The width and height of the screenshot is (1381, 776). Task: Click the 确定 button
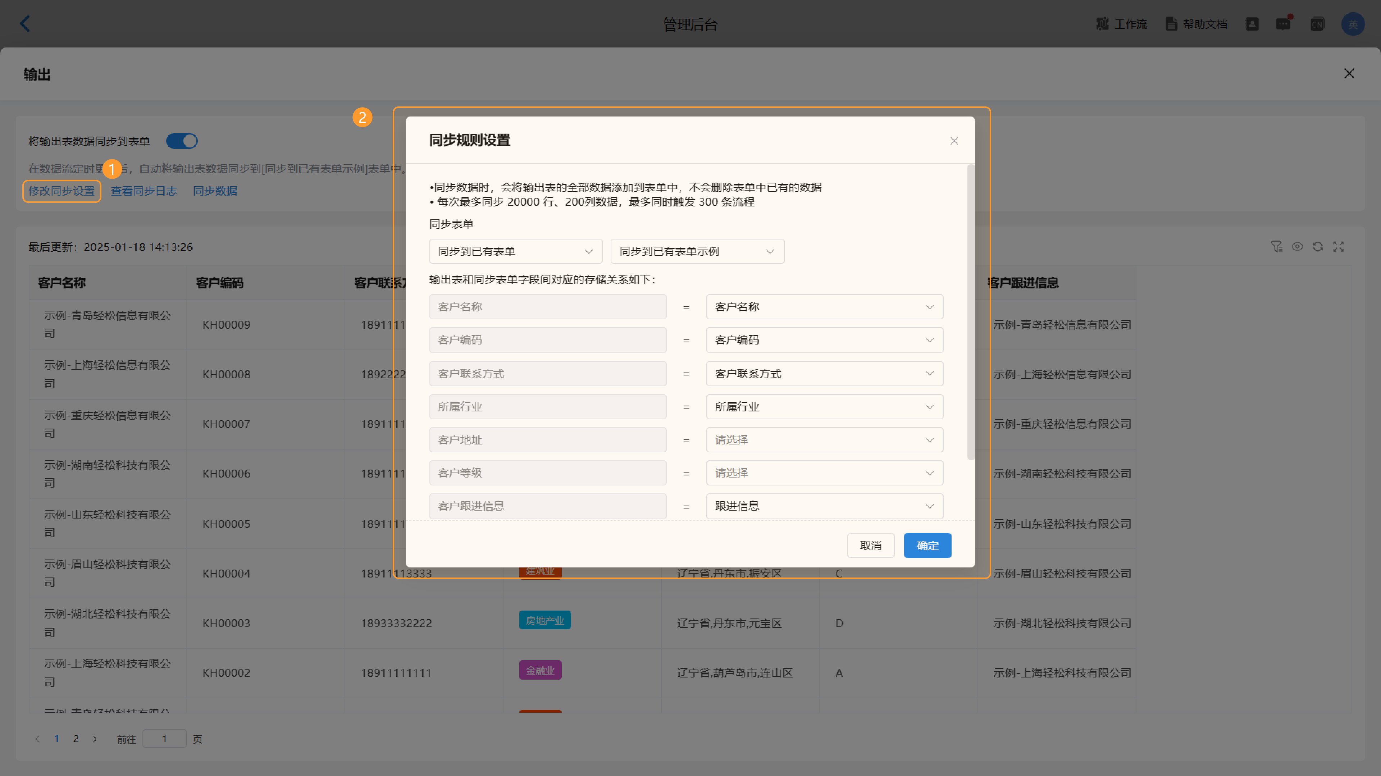(x=927, y=546)
